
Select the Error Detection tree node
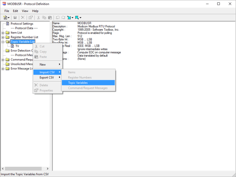pyautogui.click(x=22, y=51)
